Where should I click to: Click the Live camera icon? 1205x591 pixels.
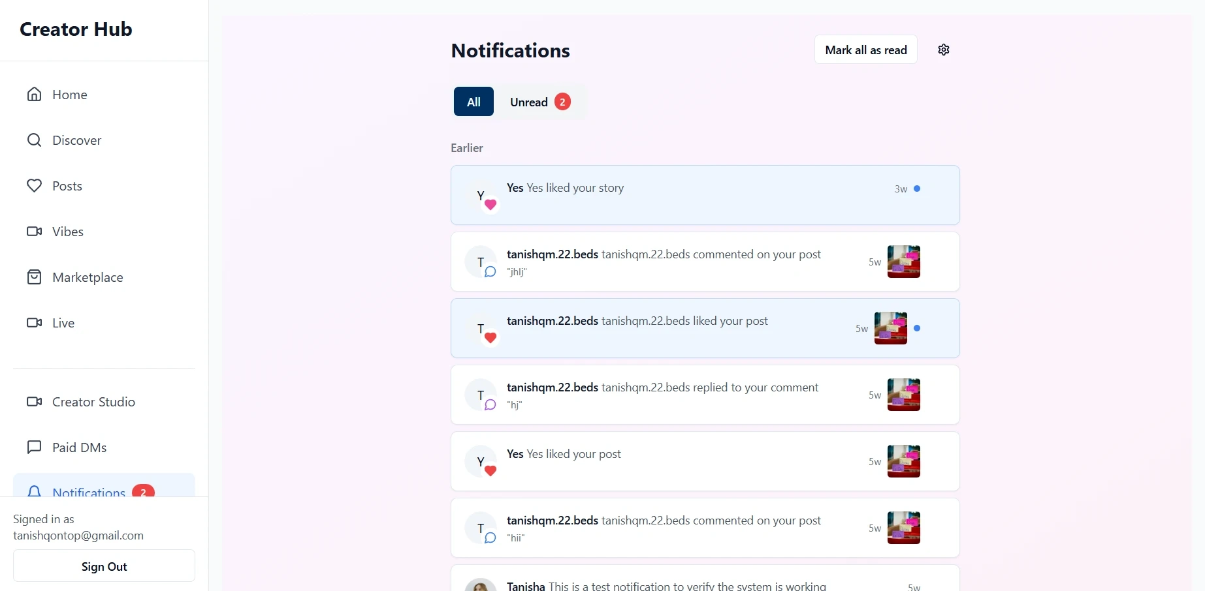(34, 323)
